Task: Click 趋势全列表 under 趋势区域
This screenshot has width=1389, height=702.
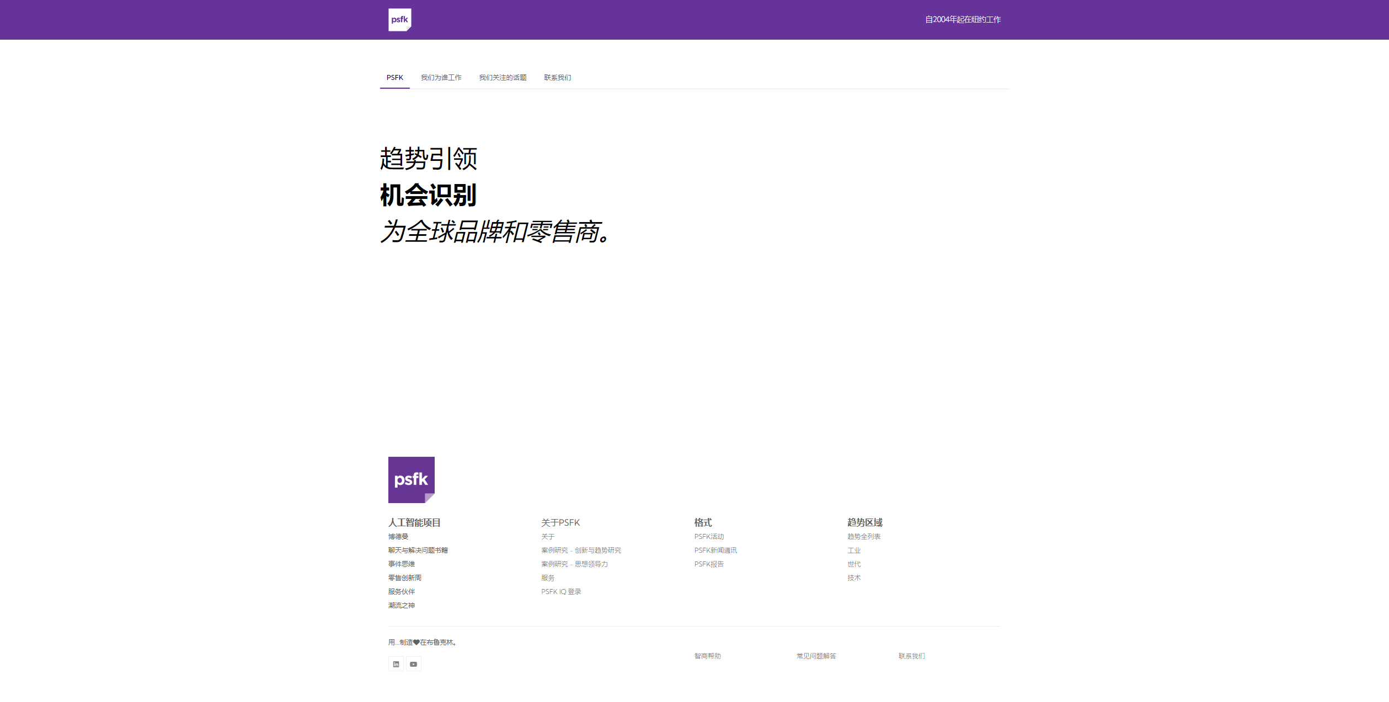Action: 864,536
